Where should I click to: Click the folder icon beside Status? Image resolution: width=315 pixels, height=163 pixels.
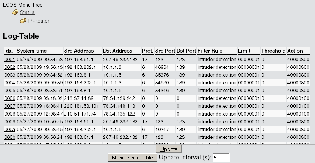click(x=15, y=12)
